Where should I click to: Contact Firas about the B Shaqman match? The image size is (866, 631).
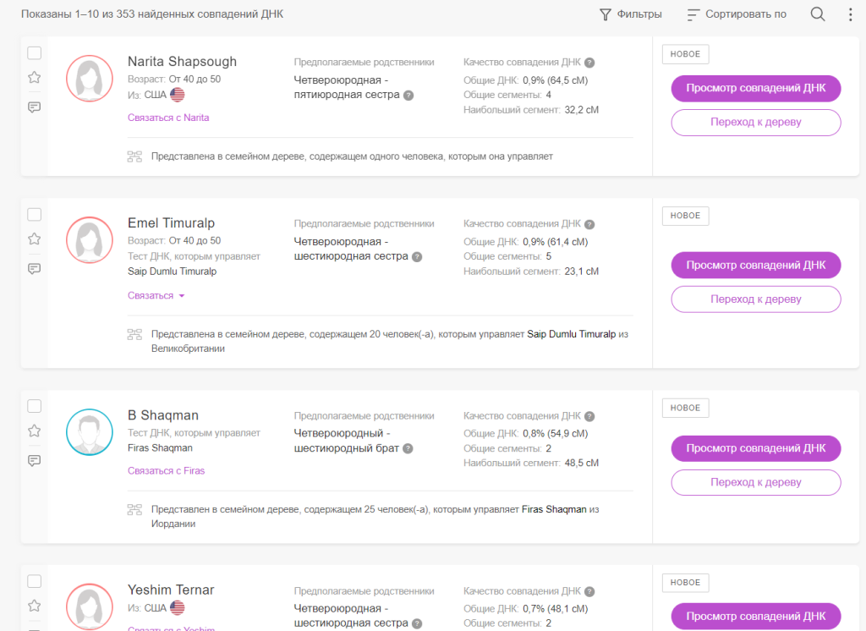tap(166, 470)
